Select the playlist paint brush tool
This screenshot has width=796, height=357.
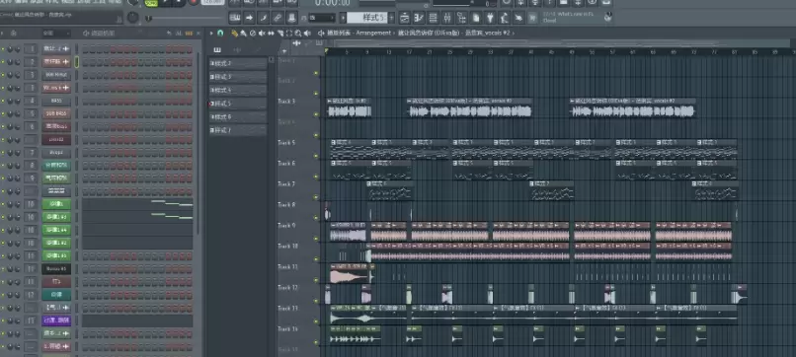(x=243, y=33)
